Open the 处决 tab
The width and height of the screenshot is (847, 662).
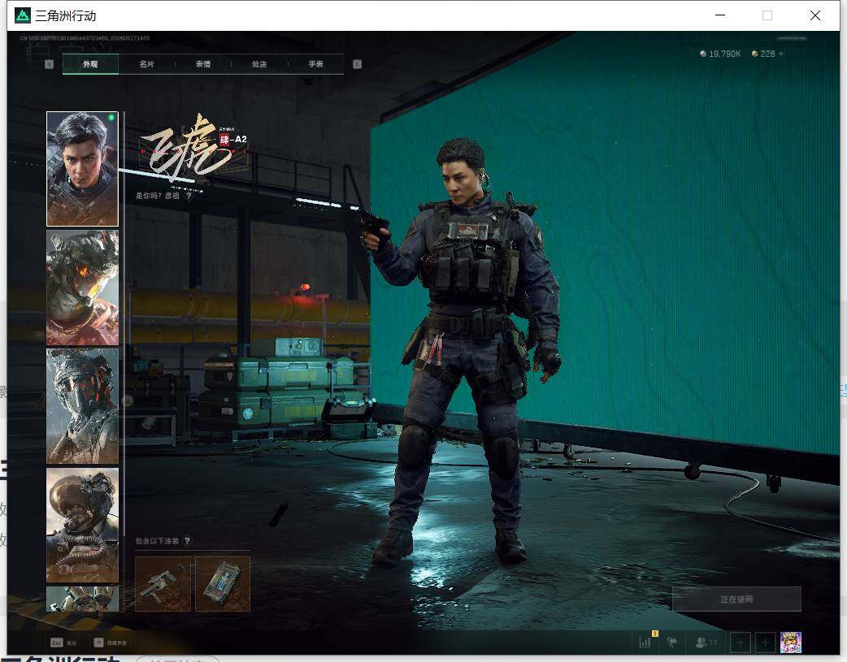259,64
